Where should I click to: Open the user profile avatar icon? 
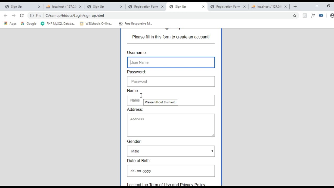click(x=332, y=16)
